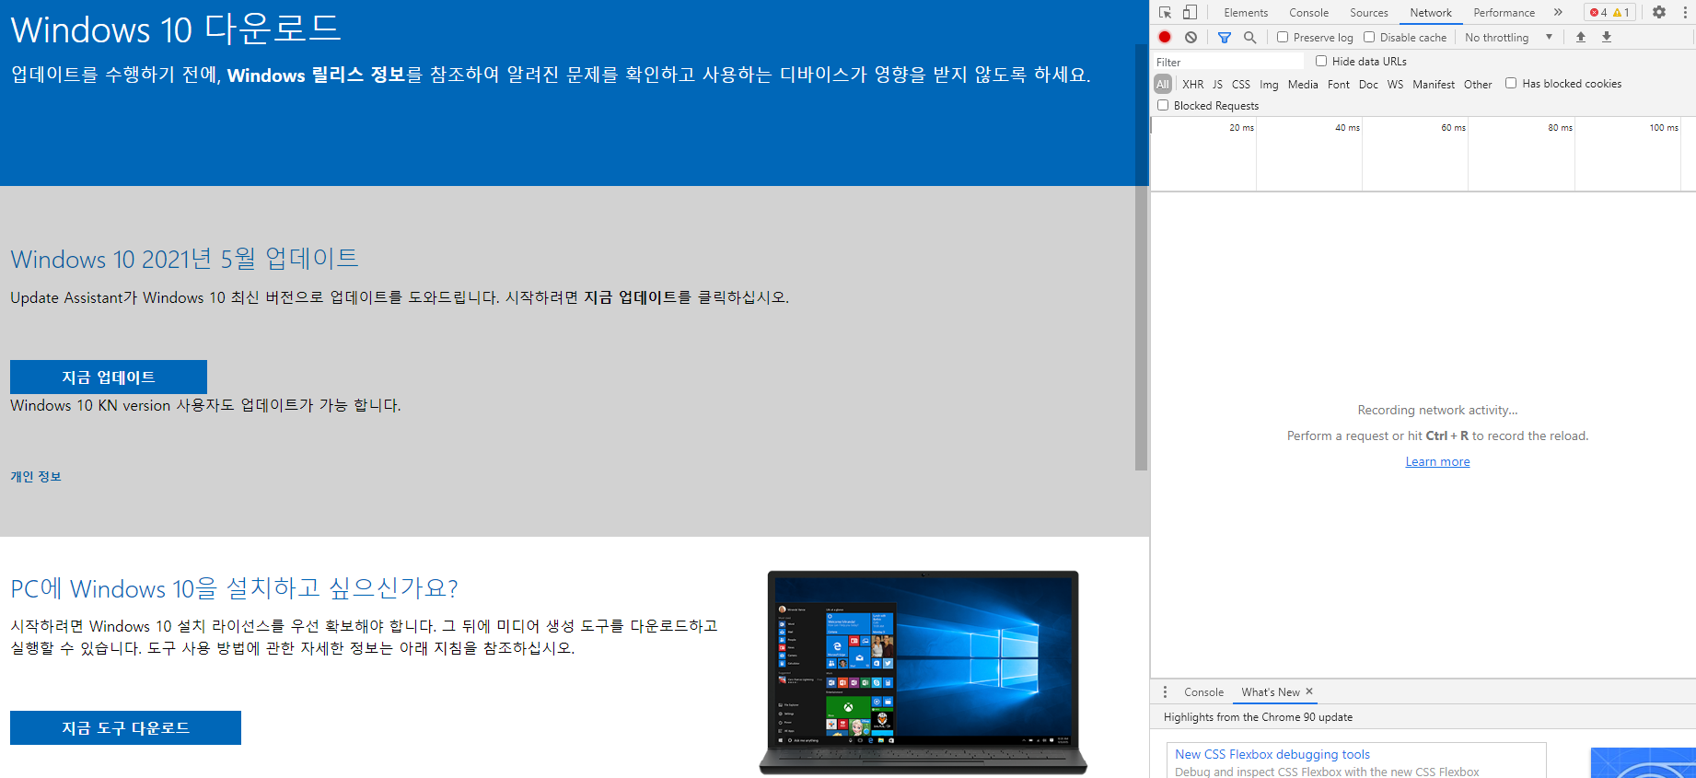Open drawer three-dot menu beside Console
The width and height of the screenshot is (1696, 778).
tap(1165, 691)
